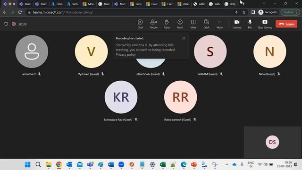Select Vyshnavi guest avatar

[x=91, y=51]
